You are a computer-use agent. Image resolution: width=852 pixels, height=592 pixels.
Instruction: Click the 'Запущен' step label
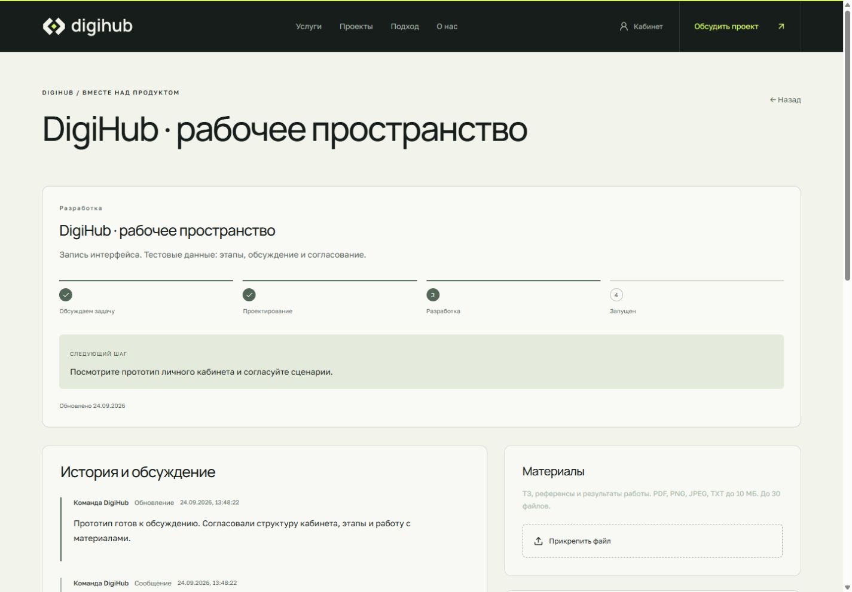622,312
